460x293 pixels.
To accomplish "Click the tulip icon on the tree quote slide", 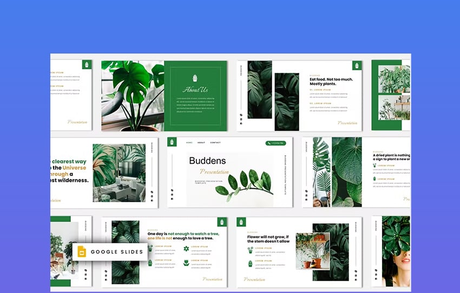I will [186, 263].
